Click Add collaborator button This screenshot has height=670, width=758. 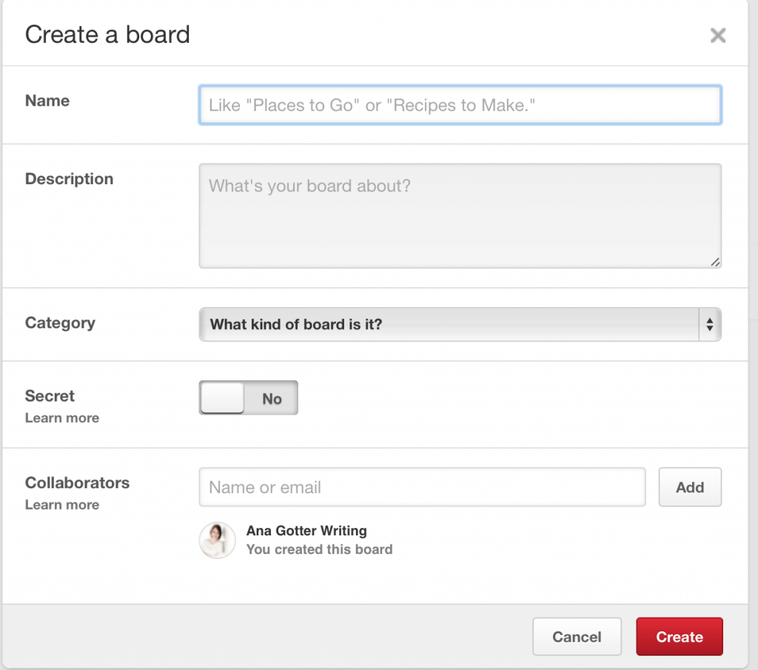coord(690,487)
